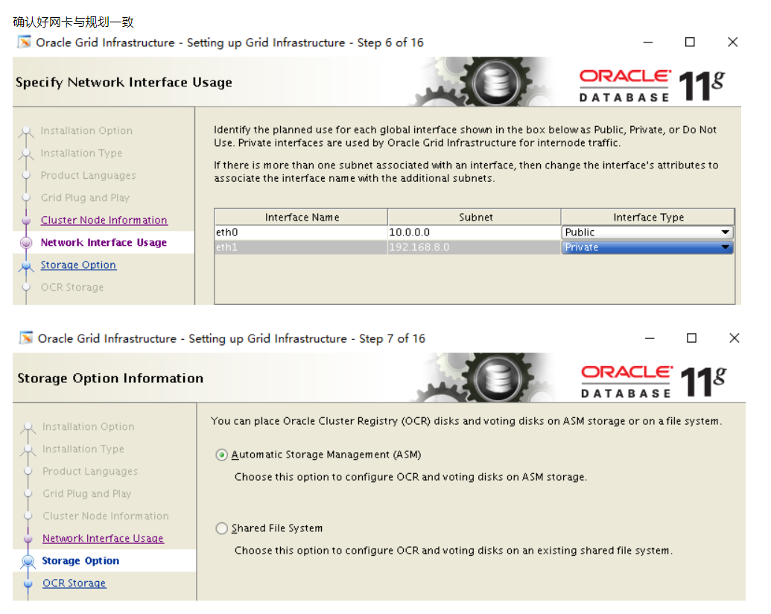Maximize the Step 6 installer window
This screenshot has height=614, width=771.
coord(691,42)
